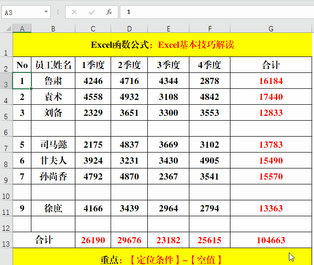Click the Enter checkmark formula bar icon

click(x=92, y=12)
